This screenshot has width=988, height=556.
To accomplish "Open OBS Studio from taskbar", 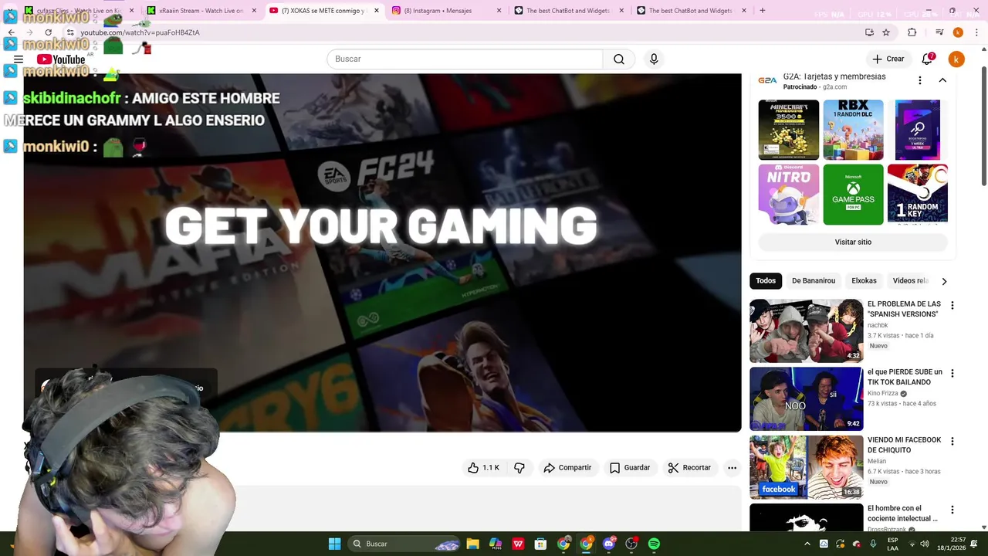I will [631, 544].
